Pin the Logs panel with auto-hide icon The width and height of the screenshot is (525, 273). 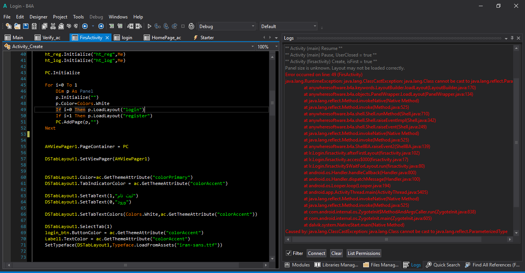512,38
